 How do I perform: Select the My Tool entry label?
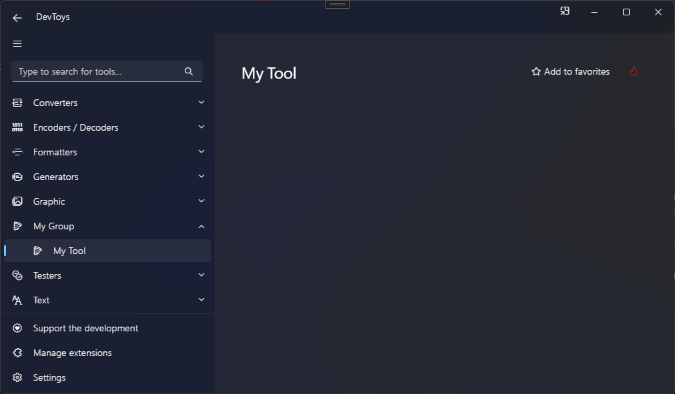69,251
